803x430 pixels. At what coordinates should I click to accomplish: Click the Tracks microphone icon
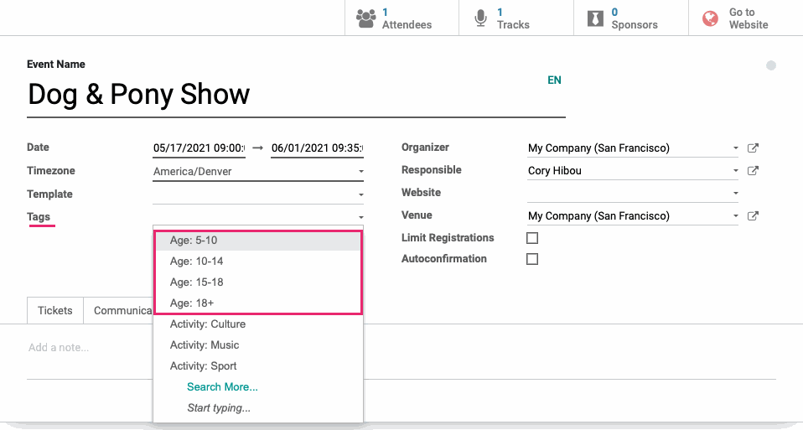click(480, 18)
